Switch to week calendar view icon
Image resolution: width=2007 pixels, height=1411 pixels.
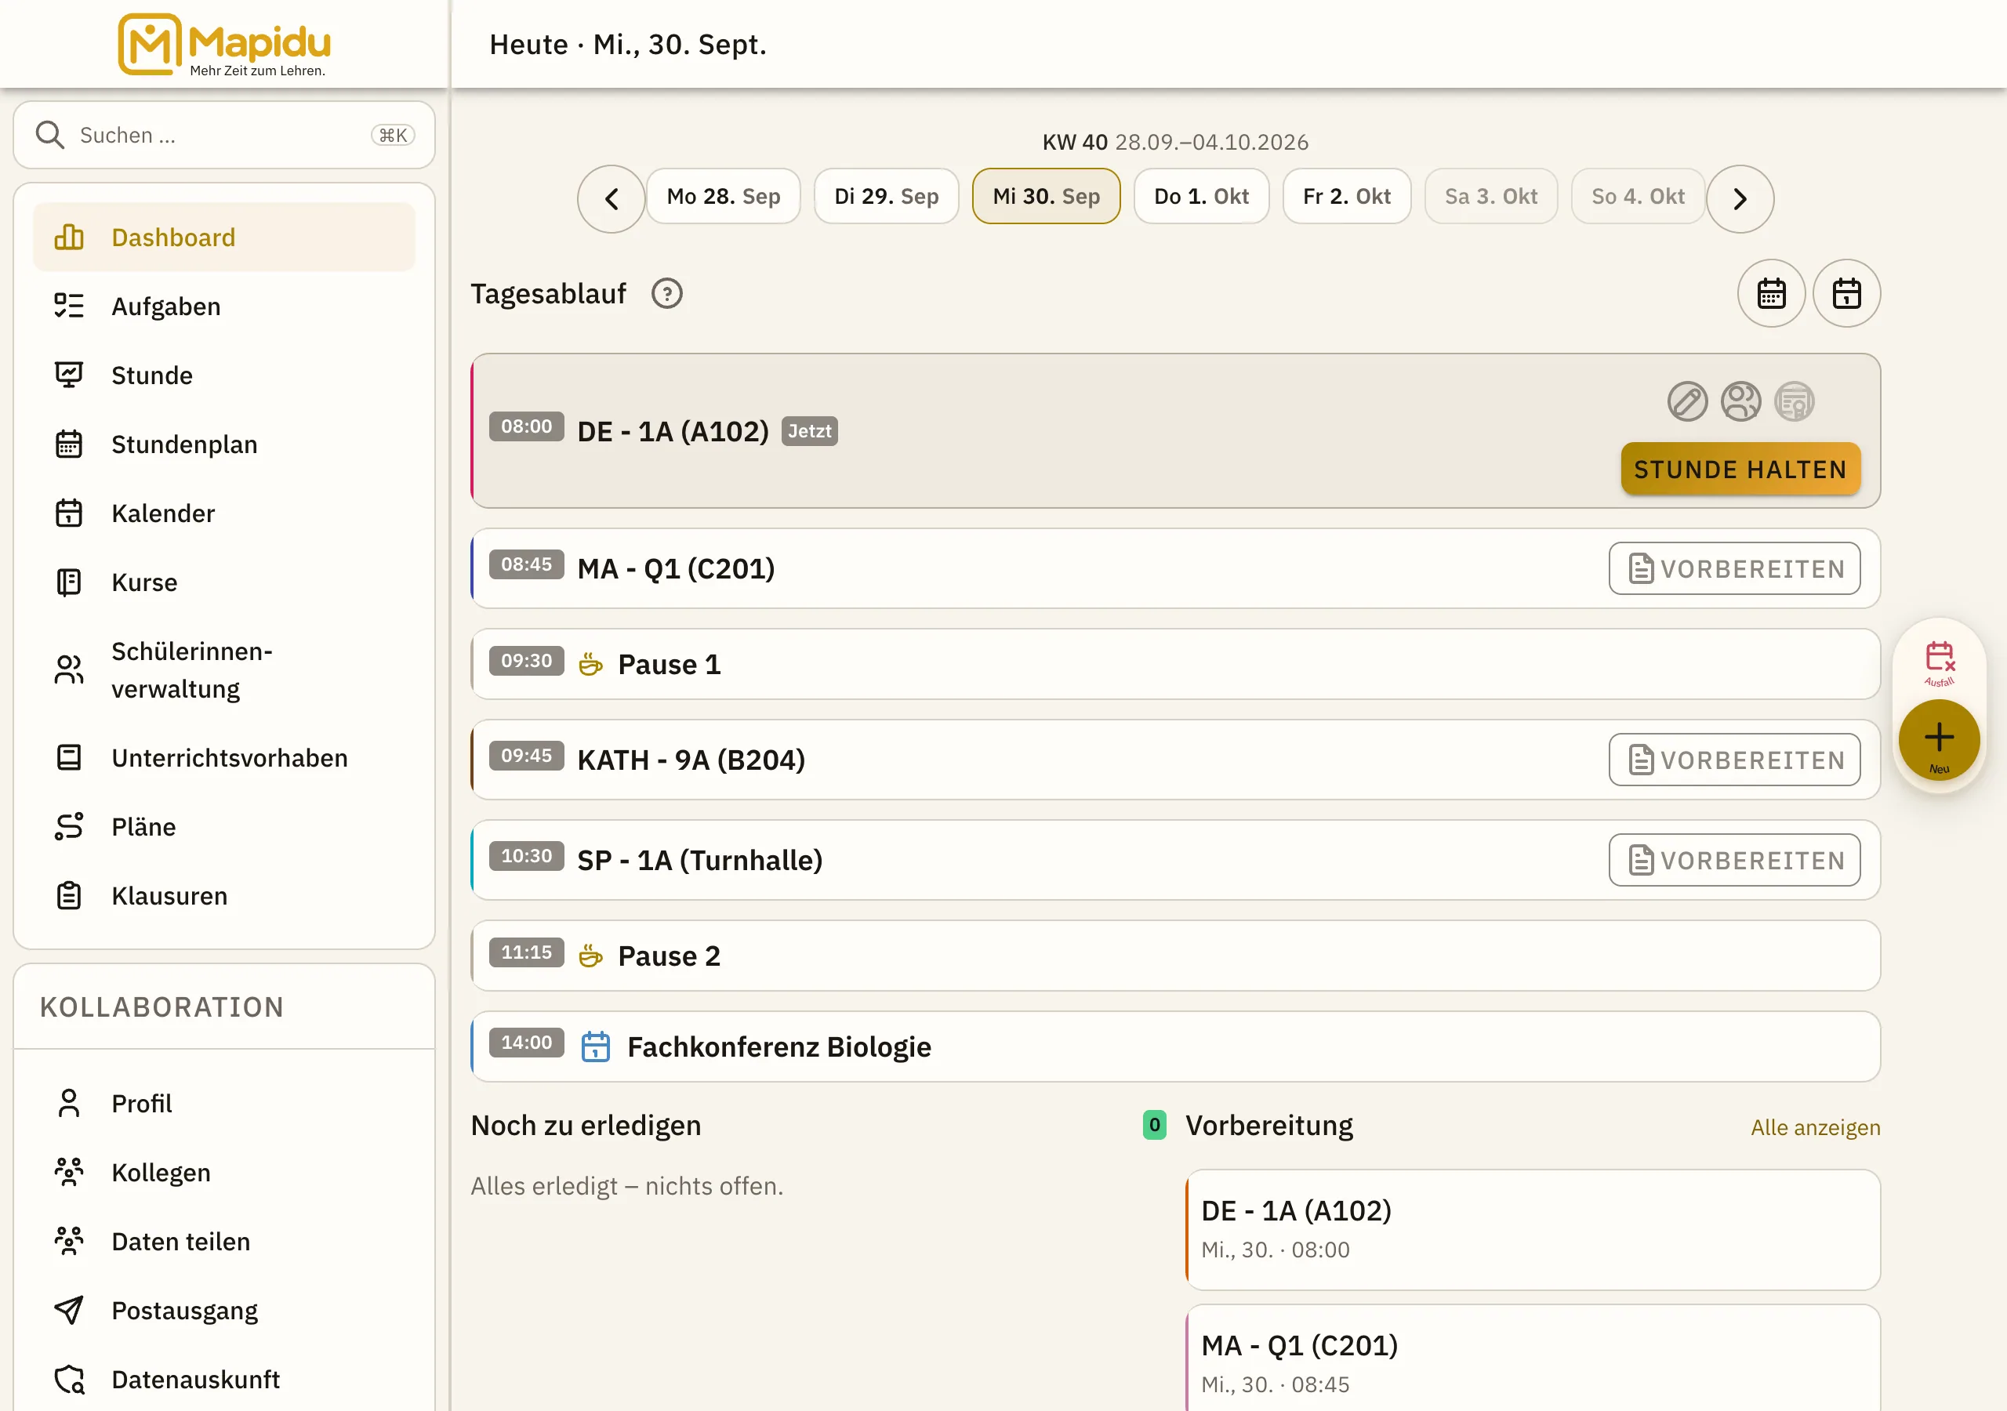click(x=1771, y=294)
